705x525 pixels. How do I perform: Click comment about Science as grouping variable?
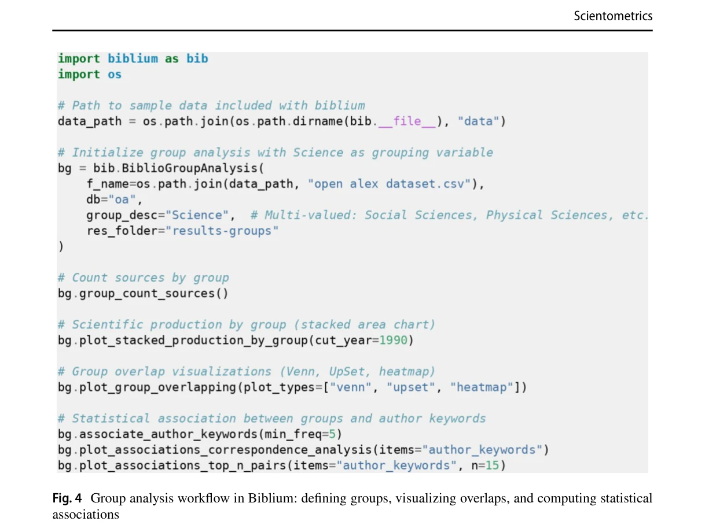pos(276,153)
